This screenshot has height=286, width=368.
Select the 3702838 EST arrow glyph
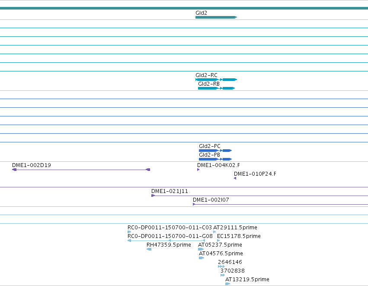click(223, 276)
